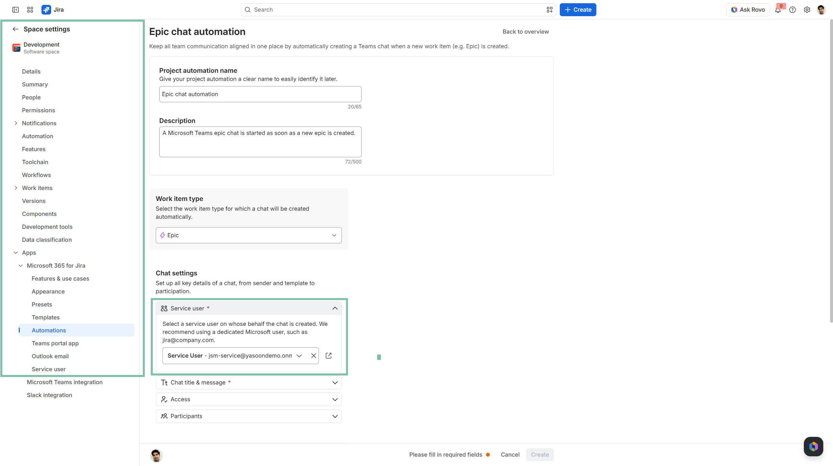Open the help question mark icon
Image resolution: width=833 pixels, height=466 pixels.
792,10
